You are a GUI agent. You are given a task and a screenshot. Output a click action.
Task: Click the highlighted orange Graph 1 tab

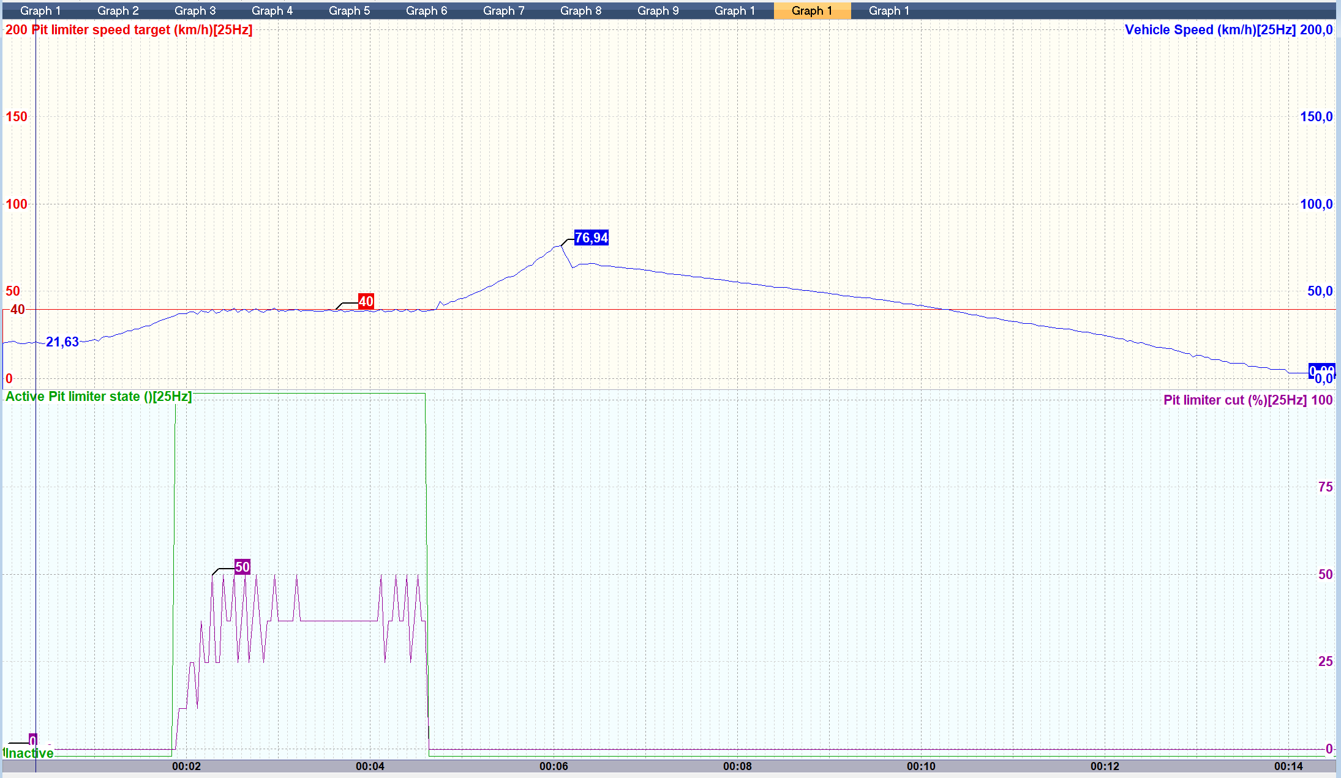pos(812,10)
